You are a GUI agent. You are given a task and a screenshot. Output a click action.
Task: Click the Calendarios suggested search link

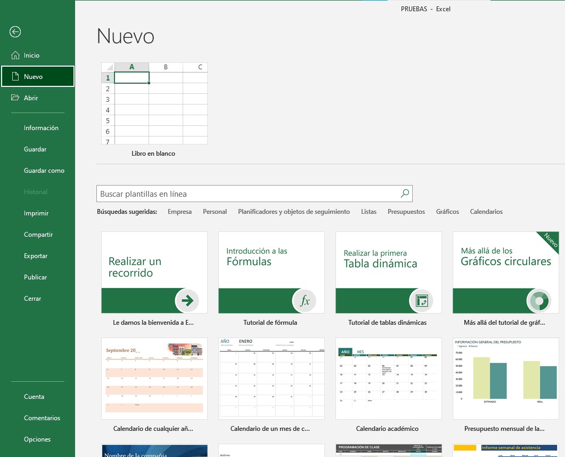pyautogui.click(x=486, y=211)
